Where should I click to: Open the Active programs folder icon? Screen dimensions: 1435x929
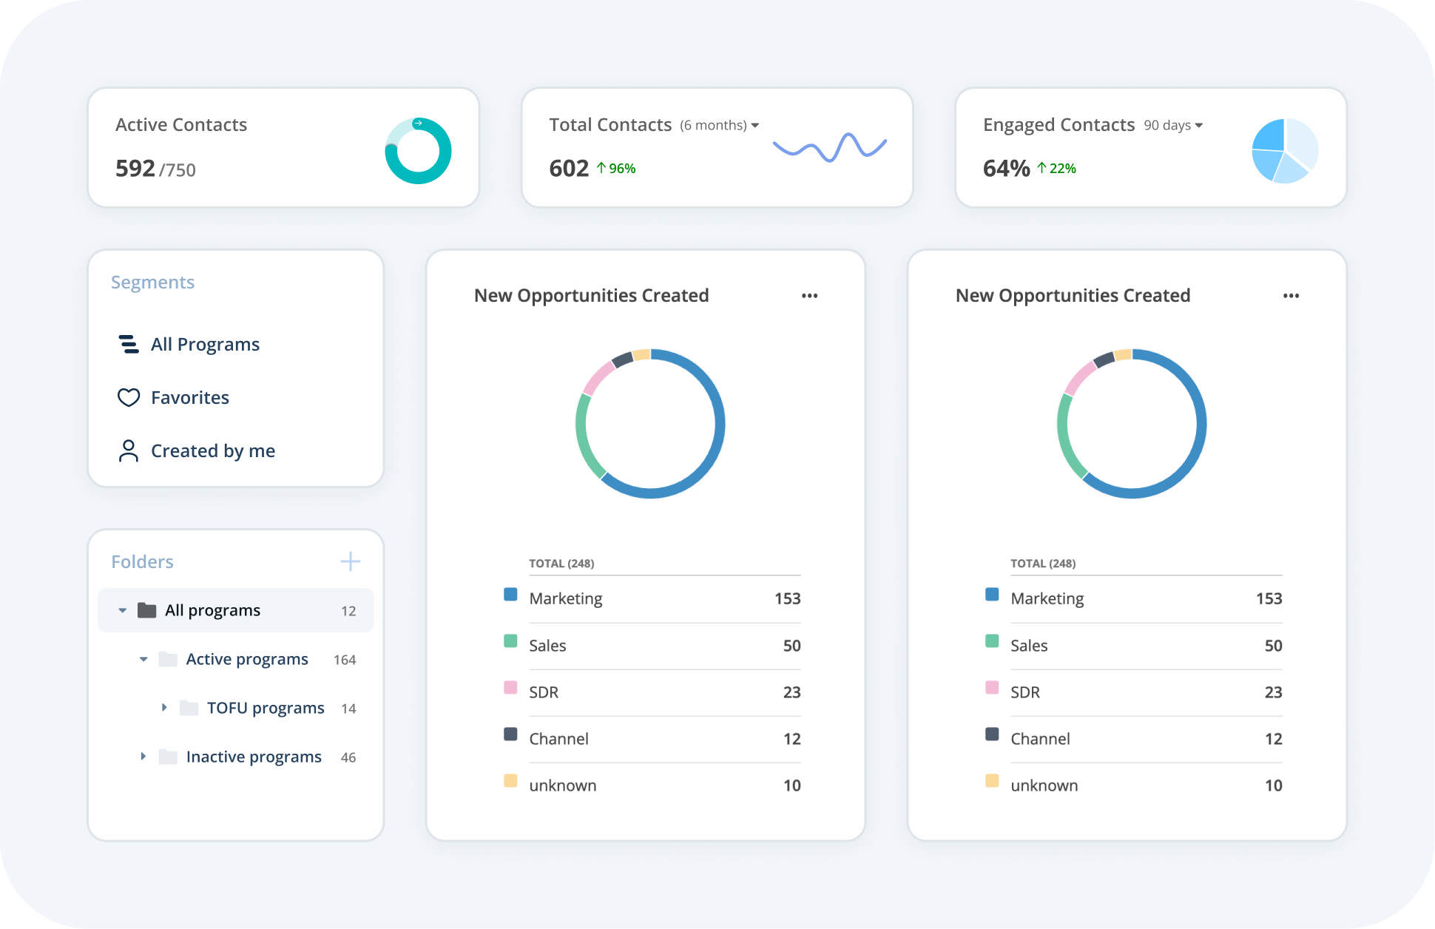pos(167,658)
